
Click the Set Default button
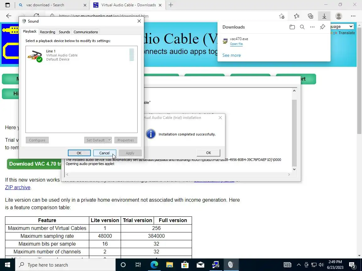pyautogui.click(x=96, y=140)
